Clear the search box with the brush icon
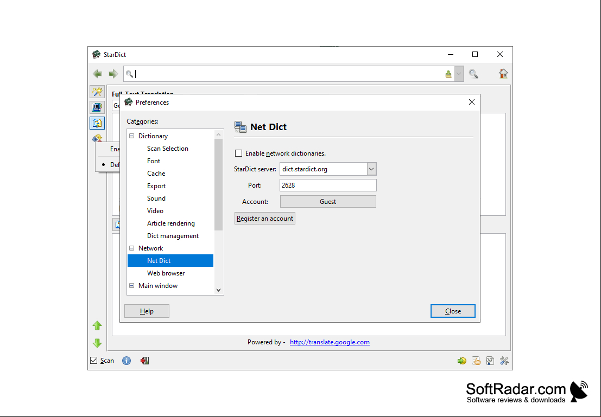The image size is (601, 417). pyautogui.click(x=448, y=74)
